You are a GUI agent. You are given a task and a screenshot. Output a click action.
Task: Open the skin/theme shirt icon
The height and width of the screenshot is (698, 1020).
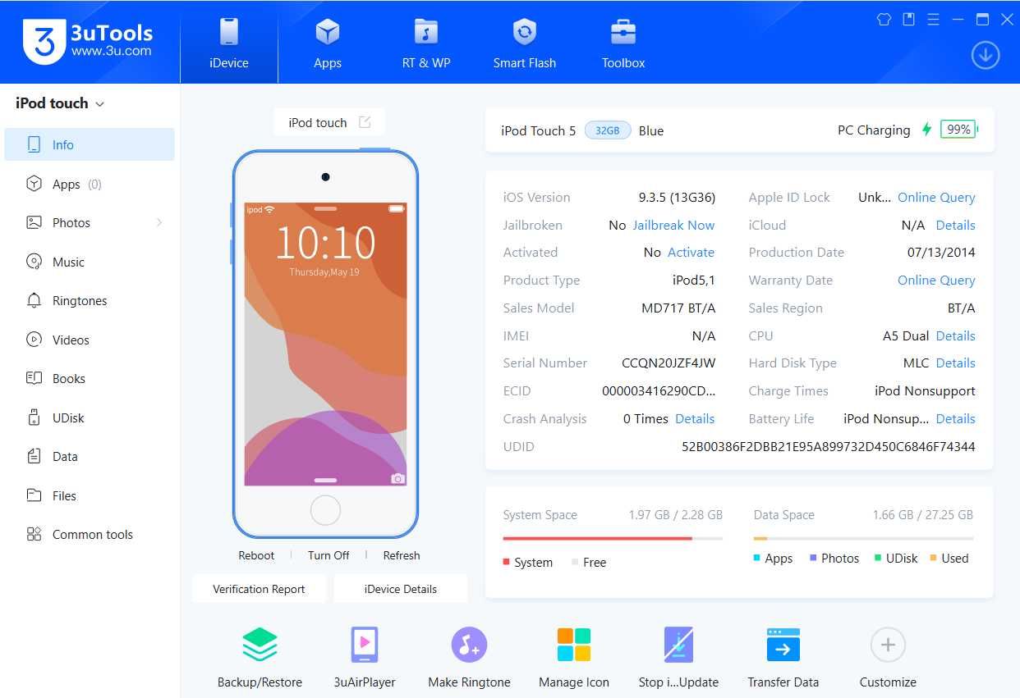[x=884, y=19]
